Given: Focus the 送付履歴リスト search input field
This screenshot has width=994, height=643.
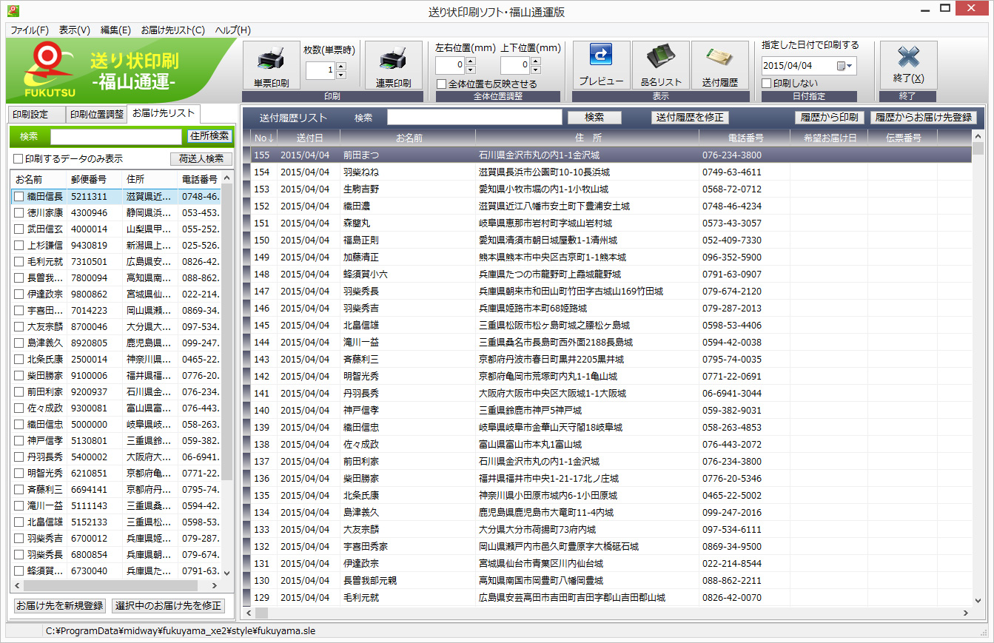Looking at the screenshot, I should (474, 118).
